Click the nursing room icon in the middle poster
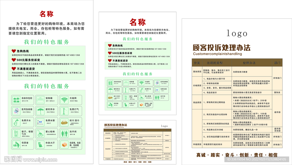The width and height of the screenshot is (292, 165). tap(110, 105)
